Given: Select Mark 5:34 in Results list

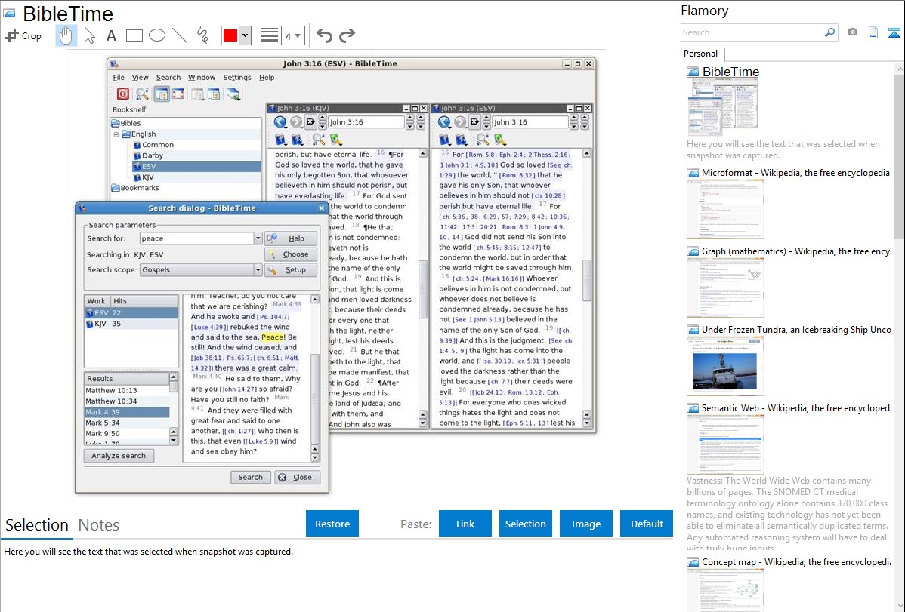Looking at the screenshot, I should point(127,423).
